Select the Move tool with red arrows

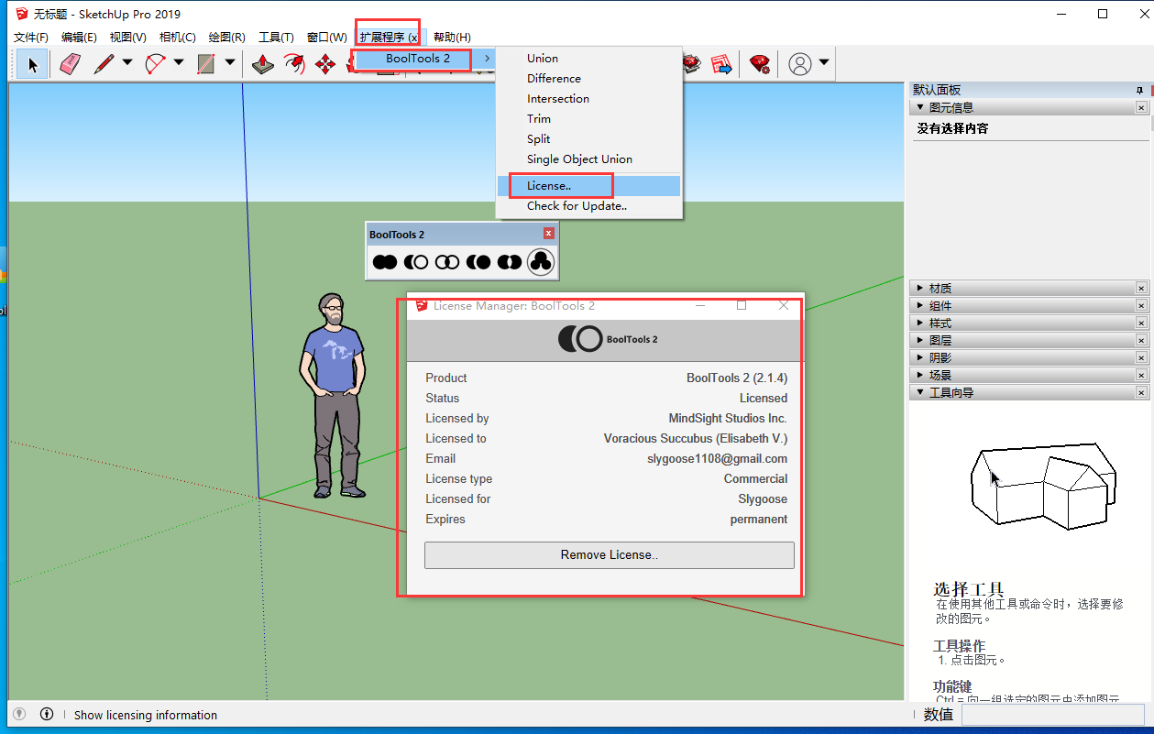tap(325, 64)
